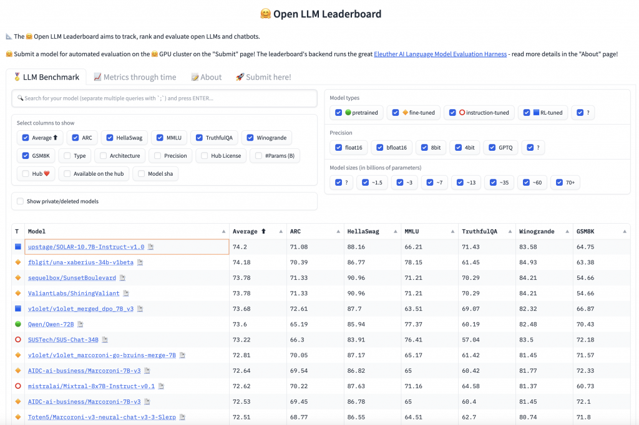Sort by the Model column arrow
The height and width of the screenshot is (425, 639).
224,232
